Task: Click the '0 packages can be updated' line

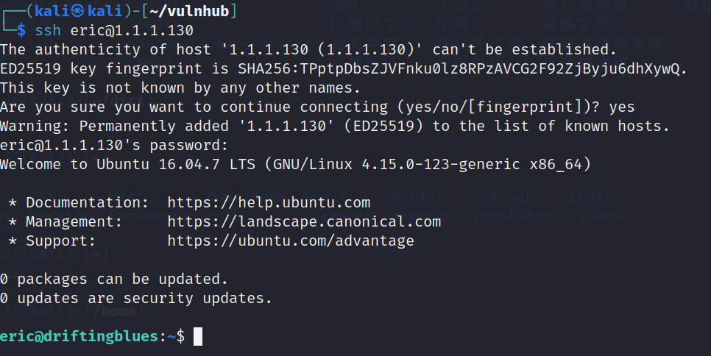Action: pyautogui.click(x=114, y=279)
